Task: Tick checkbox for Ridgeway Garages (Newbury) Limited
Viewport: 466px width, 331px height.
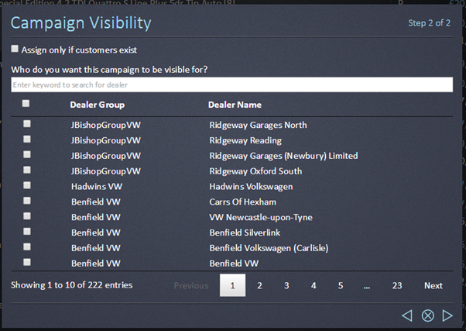Action: pos(27,154)
